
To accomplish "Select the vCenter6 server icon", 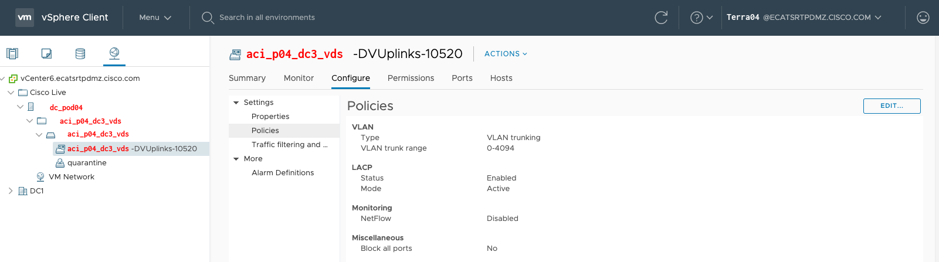I will point(13,79).
